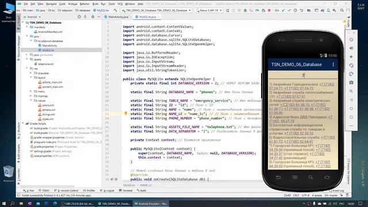Click emulator volume down button
The height and width of the screenshot is (207, 368).
(x=351, y=57)
